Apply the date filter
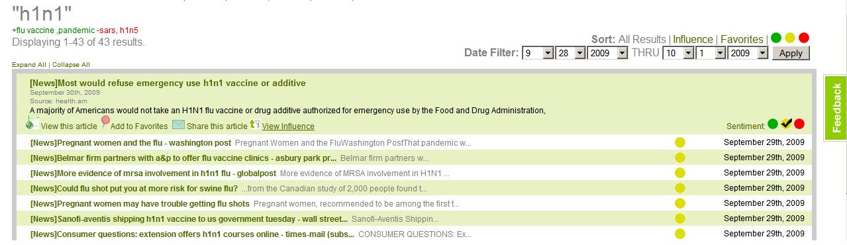 [791, 54]
